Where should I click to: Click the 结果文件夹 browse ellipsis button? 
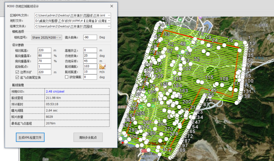(x=109, y=26)
